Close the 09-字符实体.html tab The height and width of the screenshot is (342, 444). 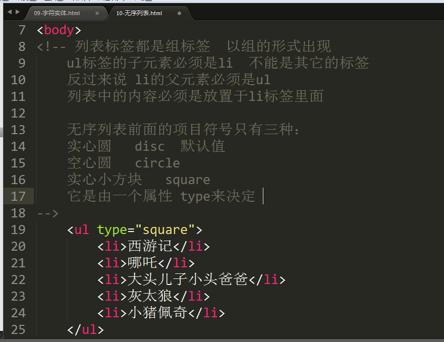coord(97,13)
